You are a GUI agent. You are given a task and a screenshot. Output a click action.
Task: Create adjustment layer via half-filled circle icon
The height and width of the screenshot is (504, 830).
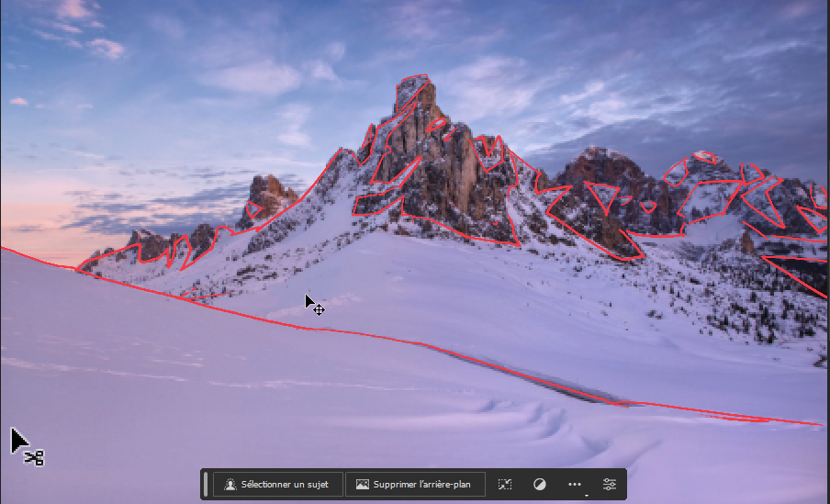click(x=539, y=485)
